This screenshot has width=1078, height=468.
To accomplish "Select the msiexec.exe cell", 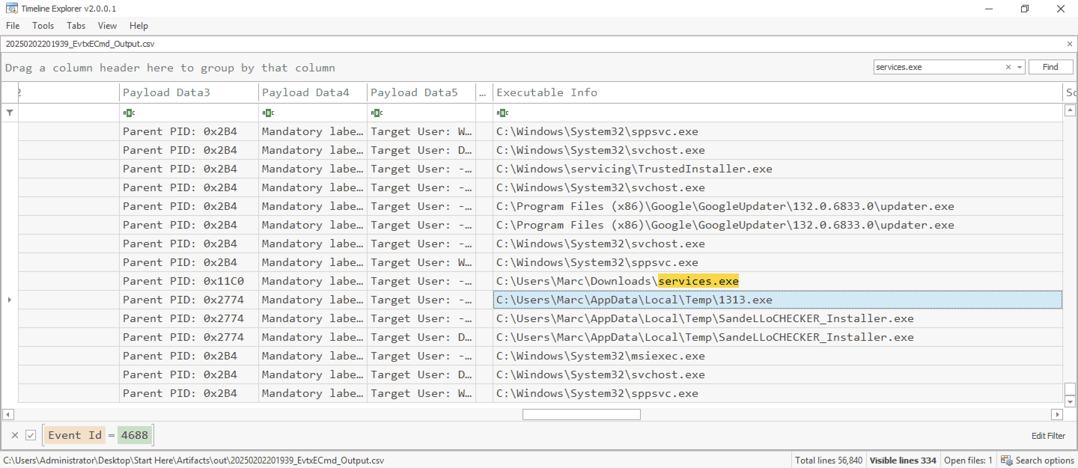I will [x=777, y=356].
